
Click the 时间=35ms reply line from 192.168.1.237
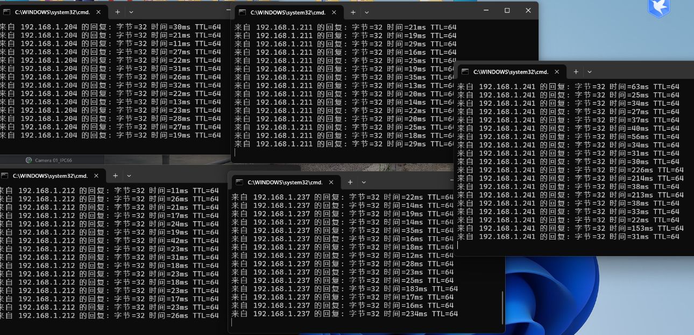343,231
